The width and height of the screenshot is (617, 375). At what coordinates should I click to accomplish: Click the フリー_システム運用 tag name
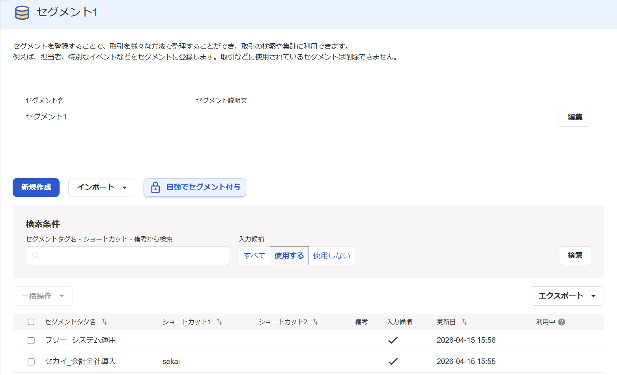tap(80, 340)
